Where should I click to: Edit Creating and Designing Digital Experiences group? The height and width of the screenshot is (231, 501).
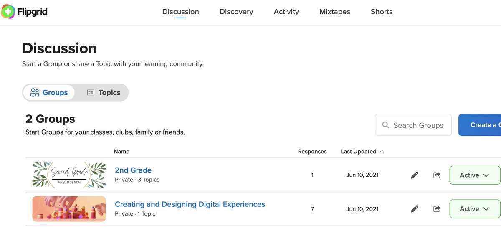tap(415, 208)
